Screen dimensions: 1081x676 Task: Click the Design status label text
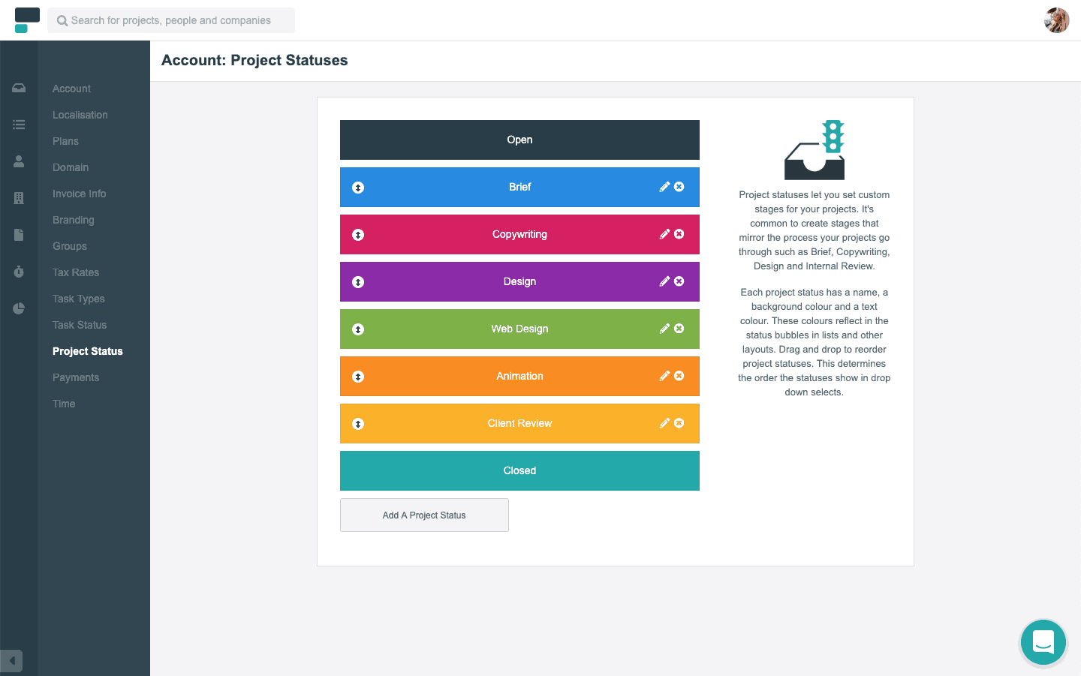tap(519, 281)
